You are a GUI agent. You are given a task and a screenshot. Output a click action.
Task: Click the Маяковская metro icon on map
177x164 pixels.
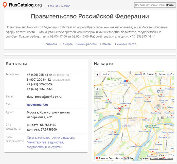(138, 91)
